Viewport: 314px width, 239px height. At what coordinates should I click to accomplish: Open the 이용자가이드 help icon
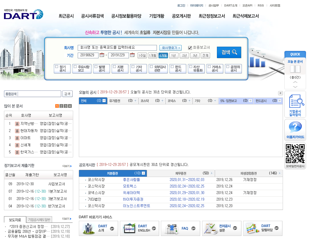tap(295, 130)
